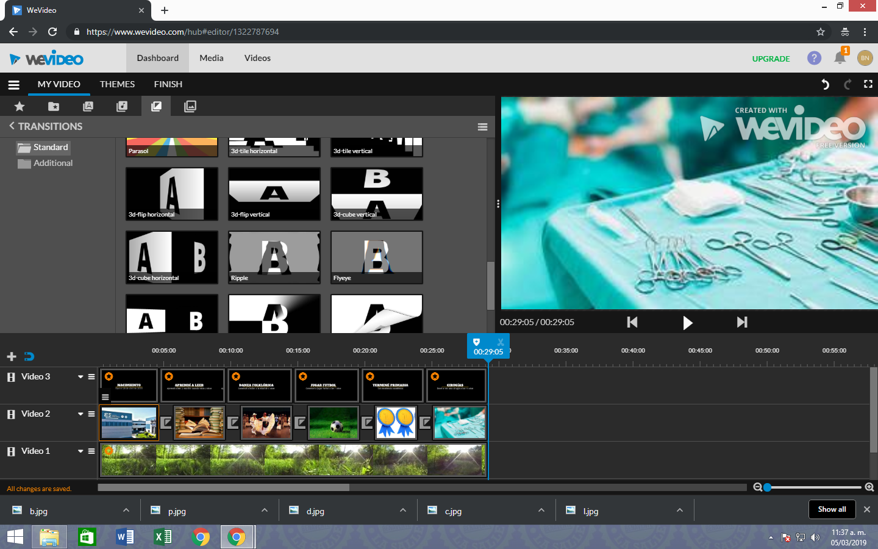Select the Standard transitions category
Image resolution: width=878 pixels, height=549 pixels.
coord(43,147)
